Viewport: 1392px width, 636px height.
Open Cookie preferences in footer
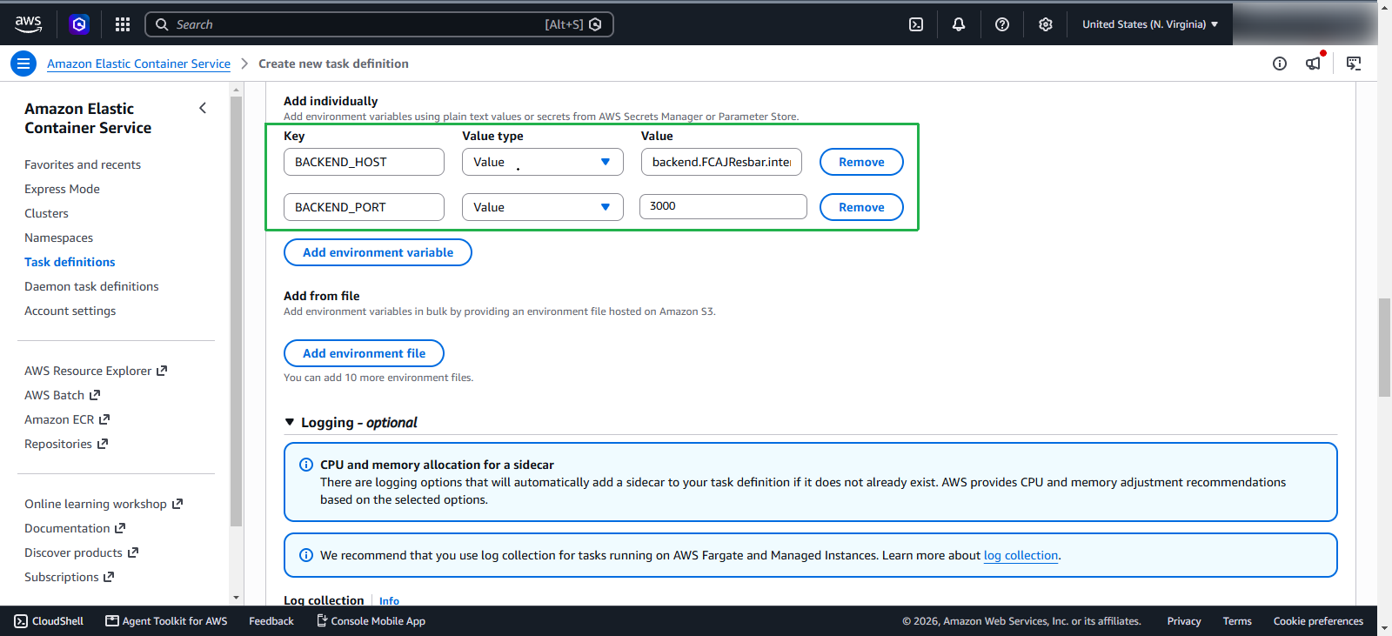[x=1318, y=621]
